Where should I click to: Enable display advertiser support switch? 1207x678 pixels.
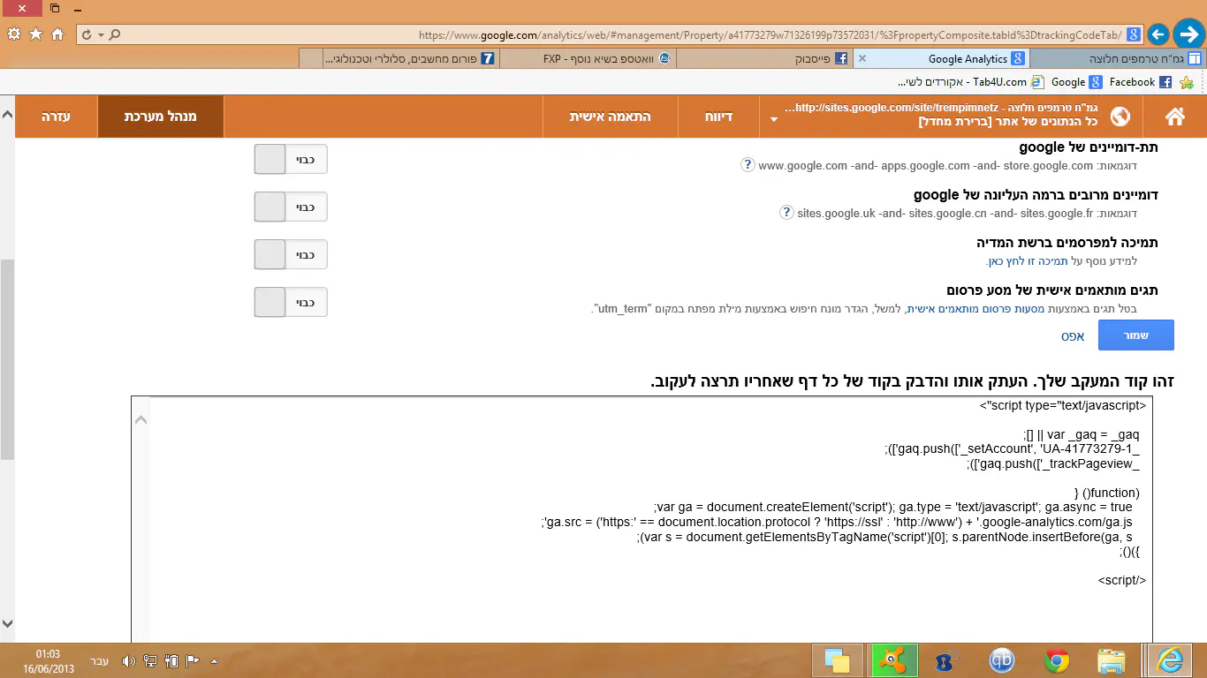coord(291,254)
